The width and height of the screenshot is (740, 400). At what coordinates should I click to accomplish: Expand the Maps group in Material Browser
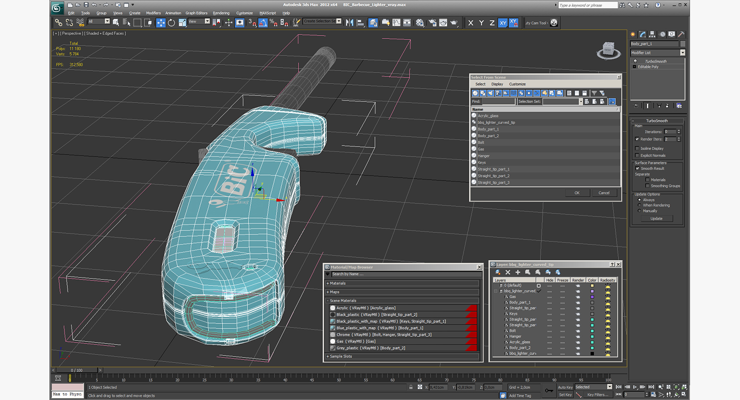point(403,292)
